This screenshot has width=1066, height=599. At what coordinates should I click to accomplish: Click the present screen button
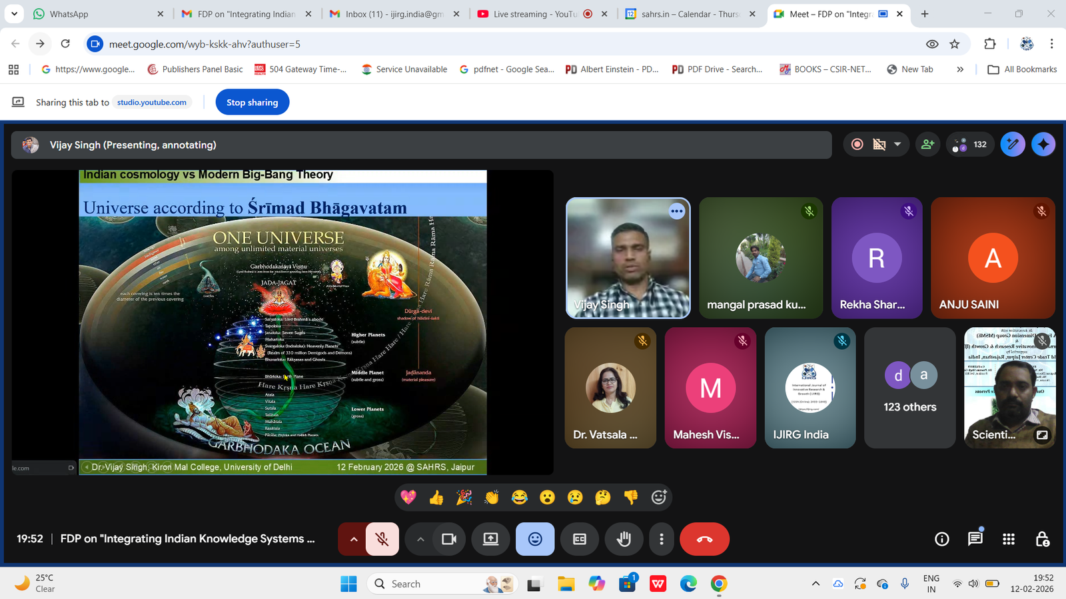click(490, 539)
